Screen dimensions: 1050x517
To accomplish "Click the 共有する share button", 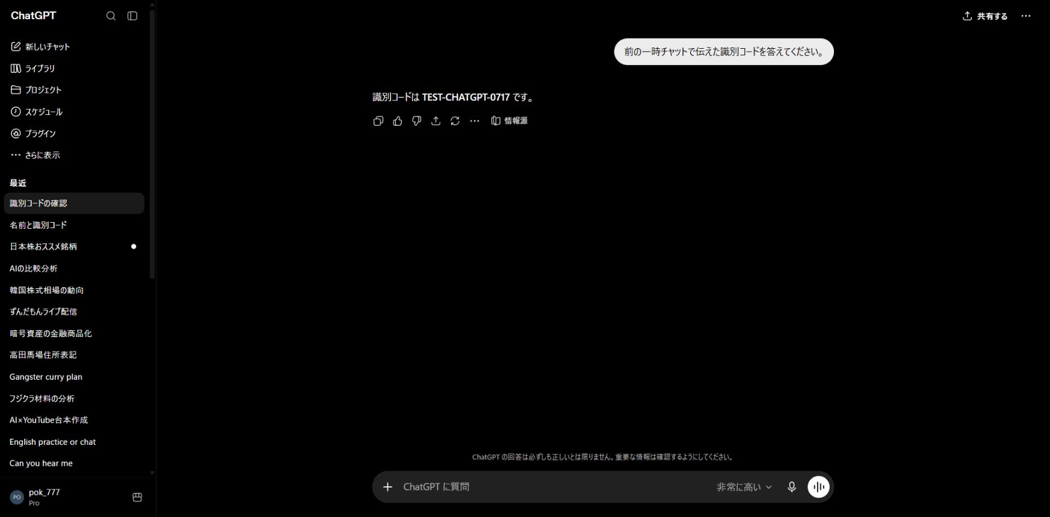I will [x=985, y=16].
